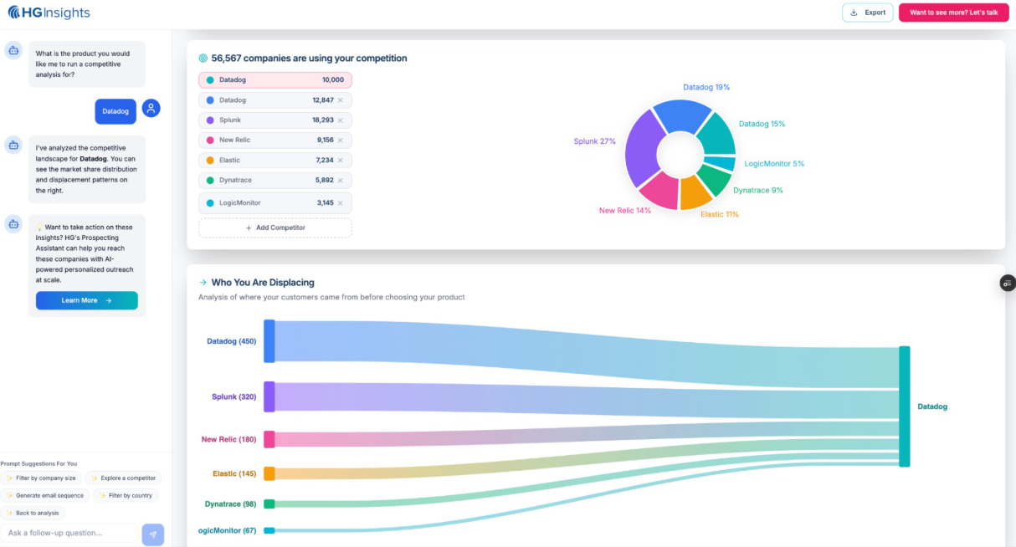This screenshot has height=547, width=1016.
Task: Click the 18,293 count in Splunk row
Action: [323, 120]
